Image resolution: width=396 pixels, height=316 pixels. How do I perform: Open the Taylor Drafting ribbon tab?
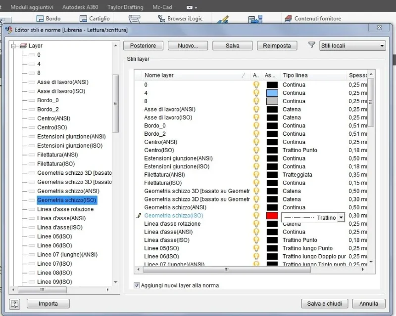point(125,7)
